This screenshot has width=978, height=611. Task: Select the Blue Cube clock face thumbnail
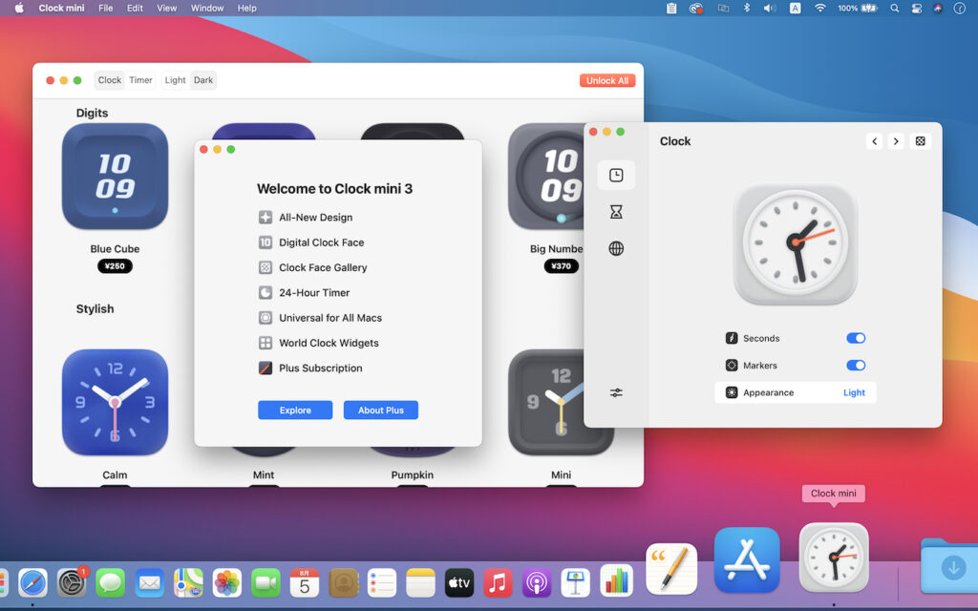115,176
